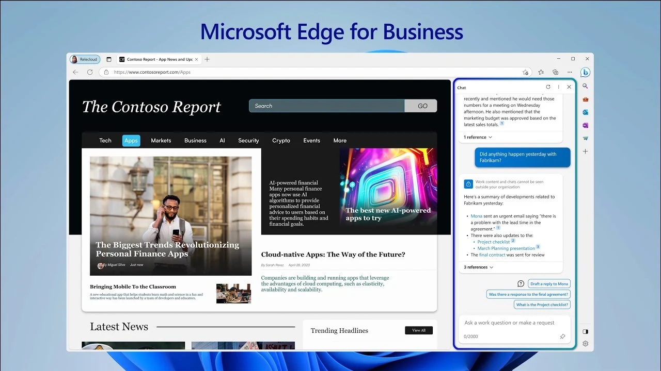This screenshot has height=371, width=661.
Task: Click the address bar URL
Action: pos(152,72)
